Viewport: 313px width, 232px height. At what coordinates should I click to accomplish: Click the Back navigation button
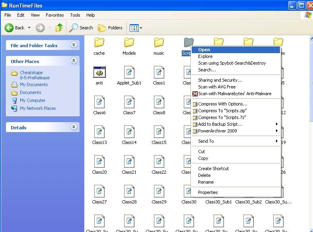(15, 28)
